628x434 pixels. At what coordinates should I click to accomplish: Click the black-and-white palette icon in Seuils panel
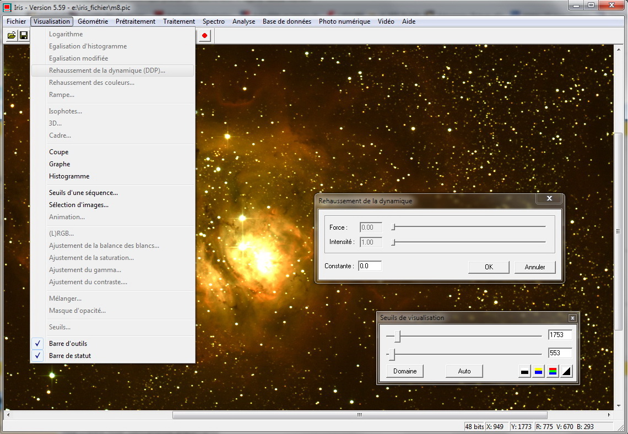pyautogui.click(x=524, y=371)
